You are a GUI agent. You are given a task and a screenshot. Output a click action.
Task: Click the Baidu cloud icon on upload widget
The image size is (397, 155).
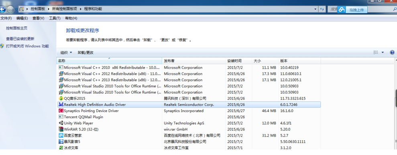[342, 10]
